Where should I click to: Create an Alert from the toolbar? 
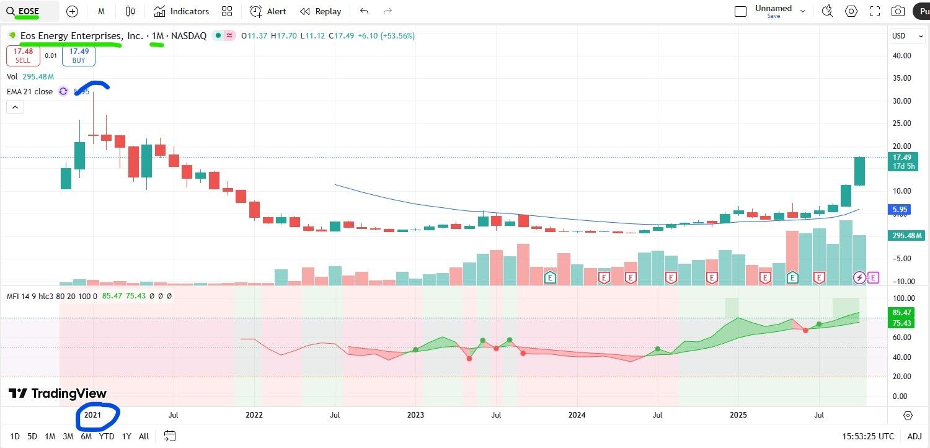(268, 11)
